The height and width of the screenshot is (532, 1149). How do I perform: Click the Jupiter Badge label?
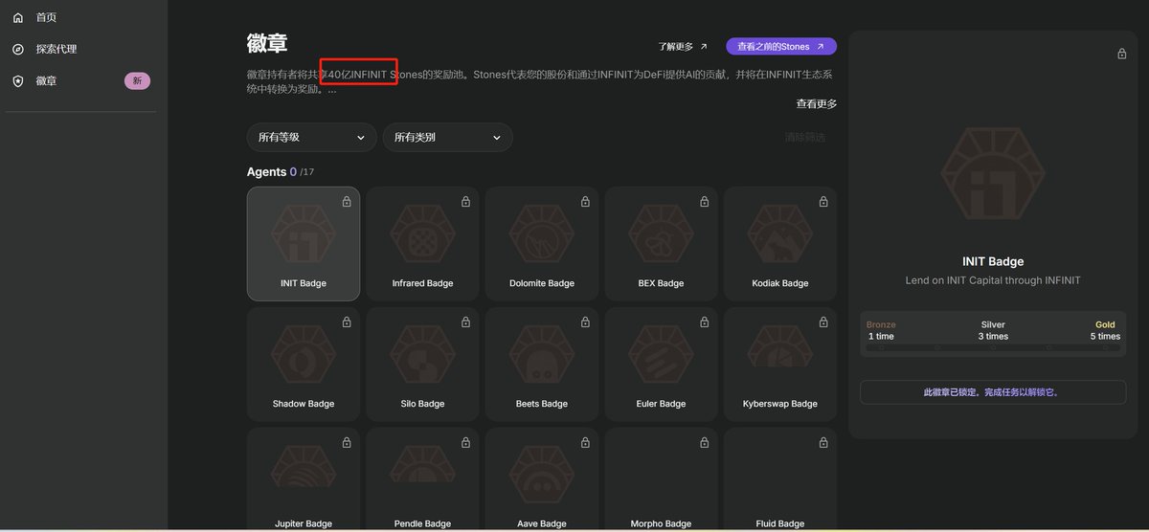[x=304, y=524]
